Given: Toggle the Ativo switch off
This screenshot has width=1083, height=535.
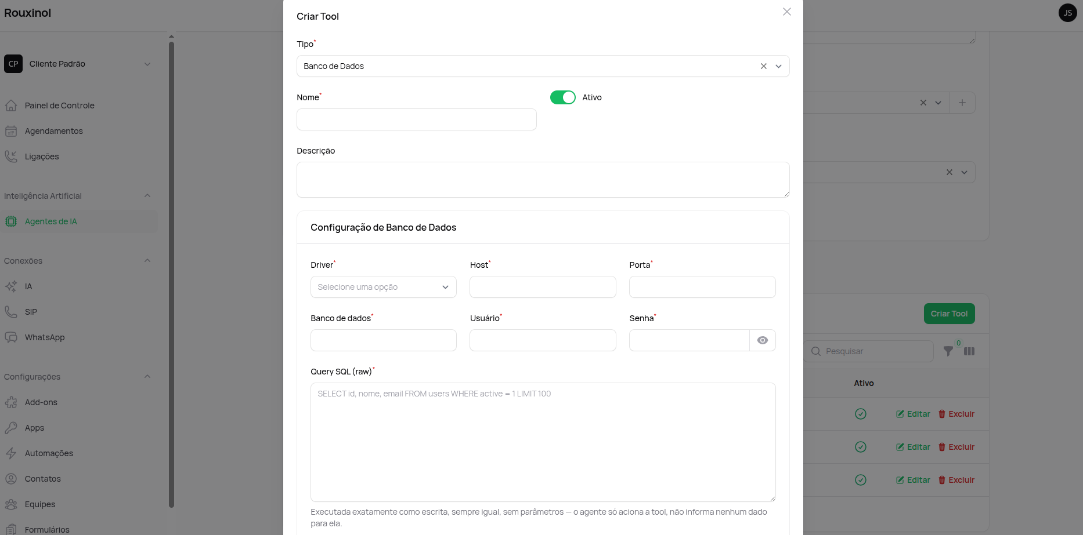Looking at the screenshot, I should point(563,97).
